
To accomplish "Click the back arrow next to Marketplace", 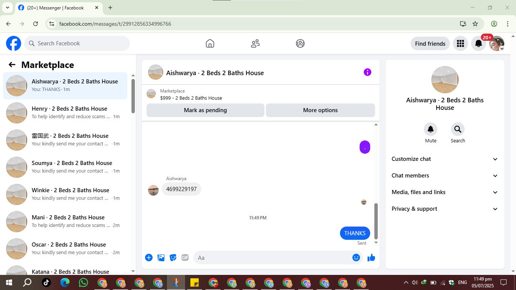I will [x=12, y=65].
